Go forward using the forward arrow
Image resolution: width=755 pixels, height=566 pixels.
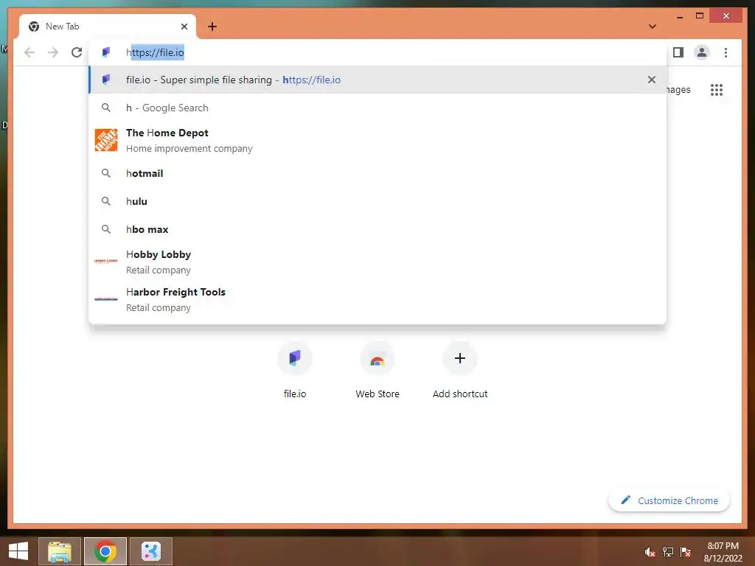53,52
